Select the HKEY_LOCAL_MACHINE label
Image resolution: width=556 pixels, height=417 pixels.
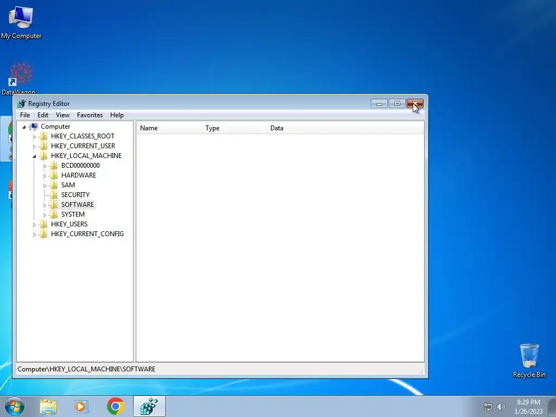coord(86,156)
